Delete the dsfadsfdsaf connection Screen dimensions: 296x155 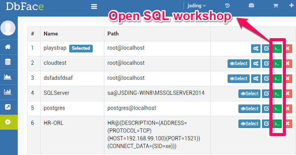(288, 79)
